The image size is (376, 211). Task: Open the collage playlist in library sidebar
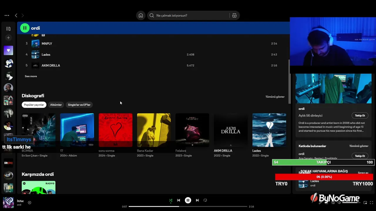pos(8,100)
